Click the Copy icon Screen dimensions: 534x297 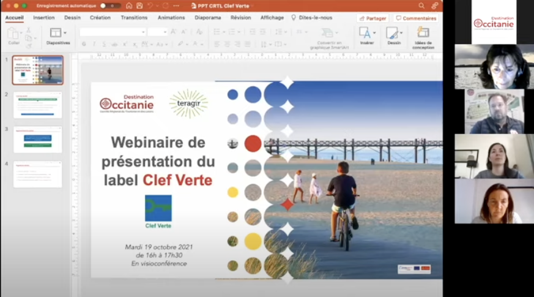(x=29, y=38)
